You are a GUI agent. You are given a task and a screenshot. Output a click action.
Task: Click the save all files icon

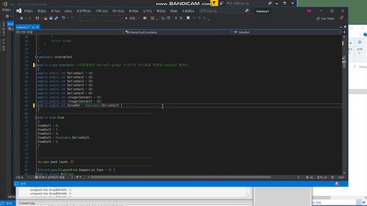click(x=56, y=18)
